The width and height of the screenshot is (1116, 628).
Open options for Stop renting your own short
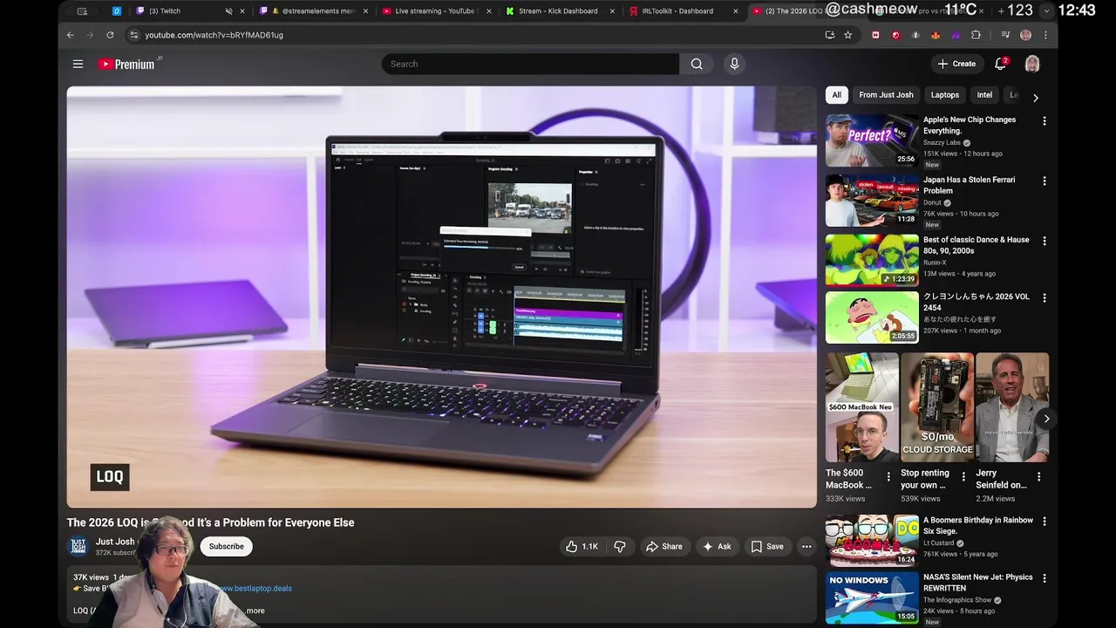tap(963, 477)
